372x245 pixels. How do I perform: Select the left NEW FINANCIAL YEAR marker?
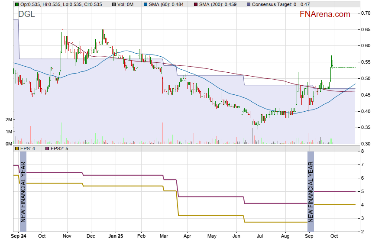[x=23, y=190]
